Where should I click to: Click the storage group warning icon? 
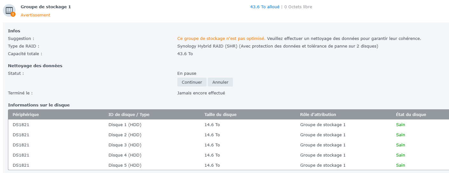click(9, 10)
